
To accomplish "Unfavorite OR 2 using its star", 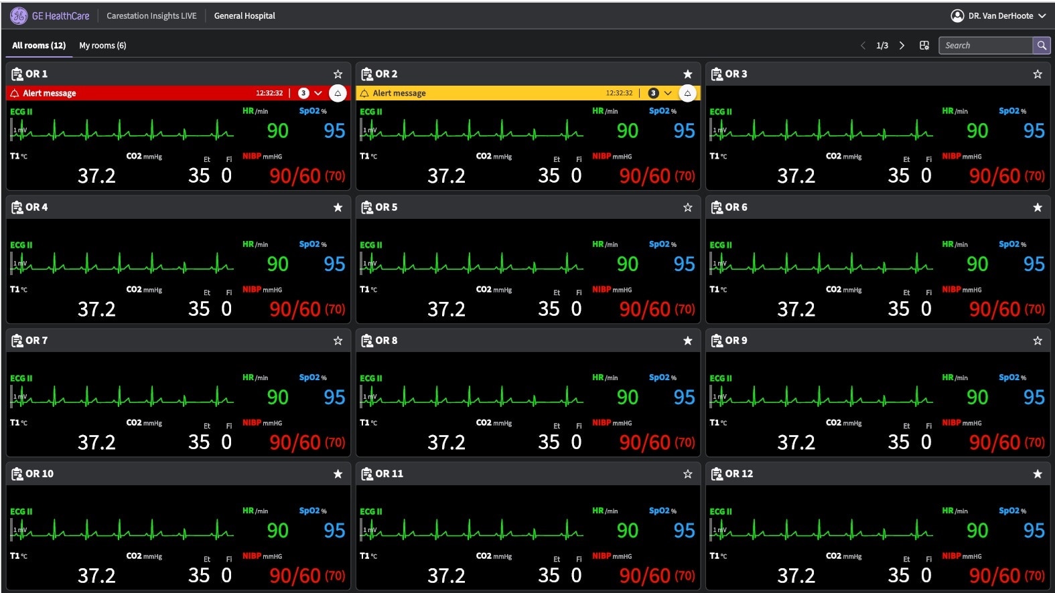I will pos(687,74).
